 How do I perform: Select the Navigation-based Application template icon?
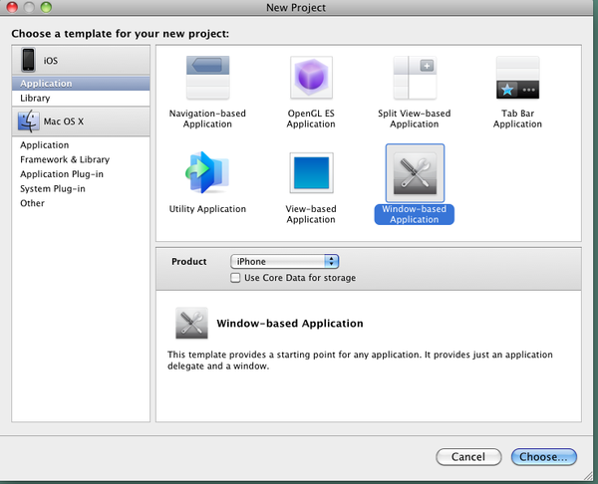click(207, 78)
